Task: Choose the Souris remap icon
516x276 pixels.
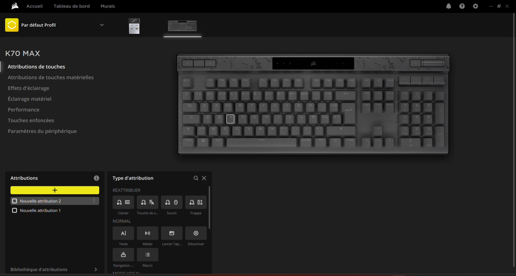Action: (172, 202)
